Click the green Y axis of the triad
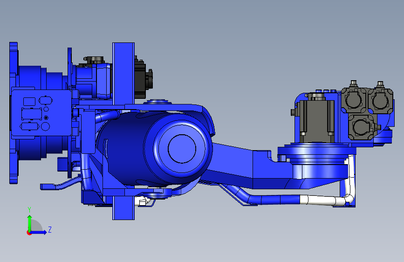The width and height of the screenshot is (404, 262). [x=29, y=223]
